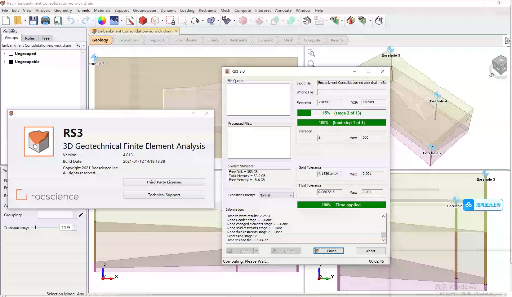Click the landscape image export icon
512x297 pixels.
click(x=114, y=21)
